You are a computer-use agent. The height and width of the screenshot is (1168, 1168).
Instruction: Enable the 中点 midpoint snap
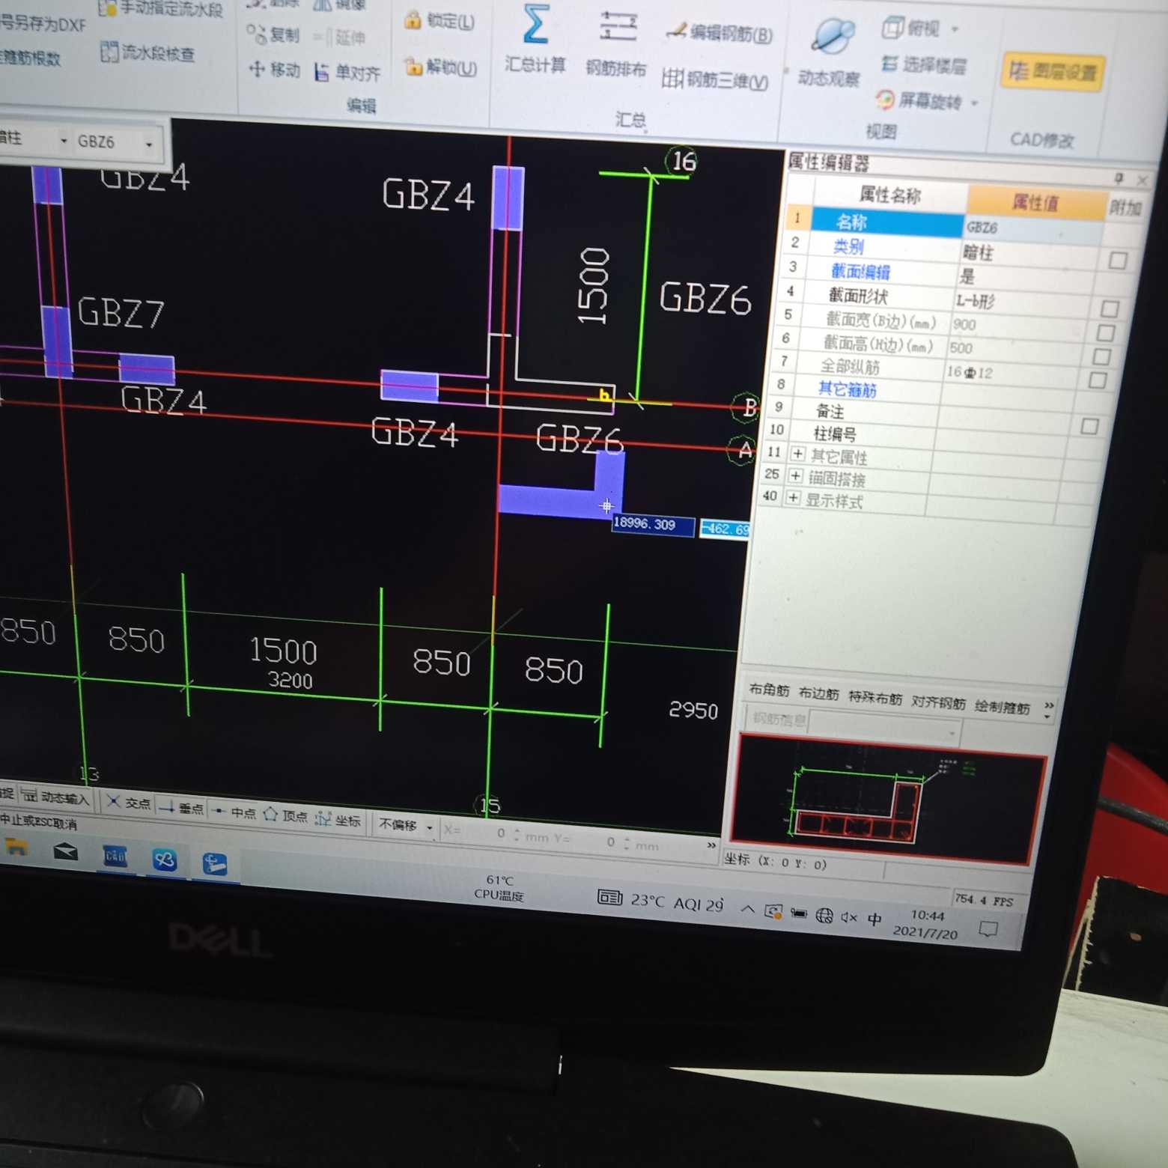tap(234, 812)
